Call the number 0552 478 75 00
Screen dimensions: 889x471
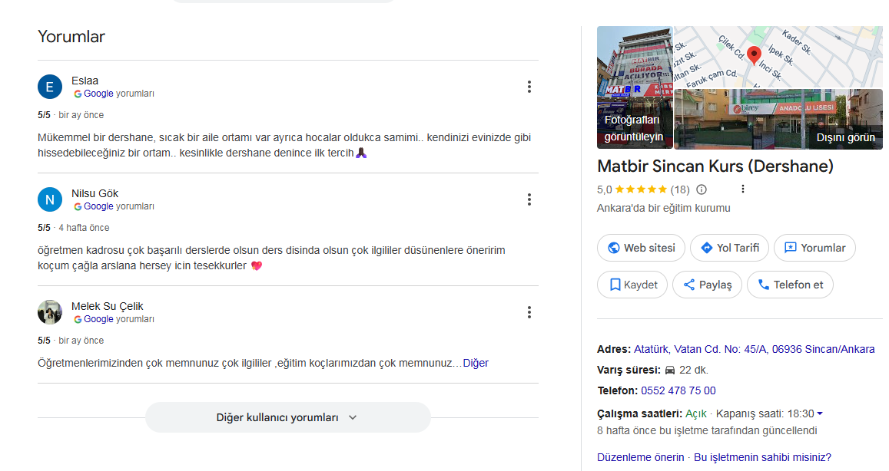tap(678, 390)
